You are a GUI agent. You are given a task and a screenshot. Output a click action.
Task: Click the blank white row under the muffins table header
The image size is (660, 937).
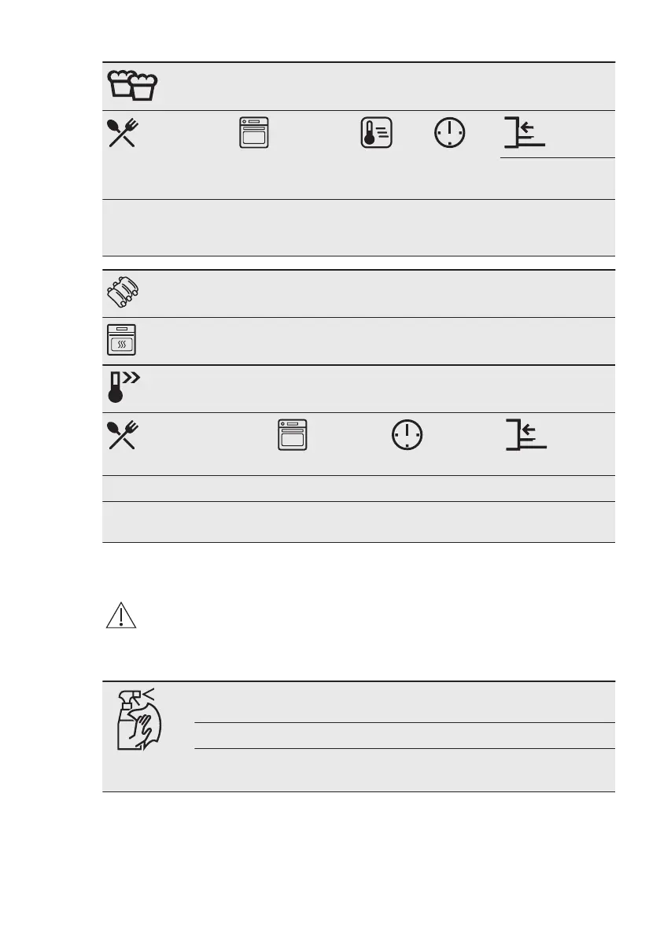[x=359, y=227]
